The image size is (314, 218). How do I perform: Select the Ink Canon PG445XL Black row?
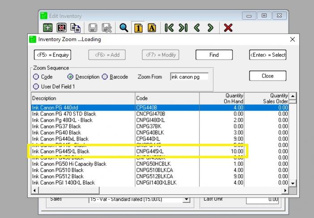[x=83, y=152]
